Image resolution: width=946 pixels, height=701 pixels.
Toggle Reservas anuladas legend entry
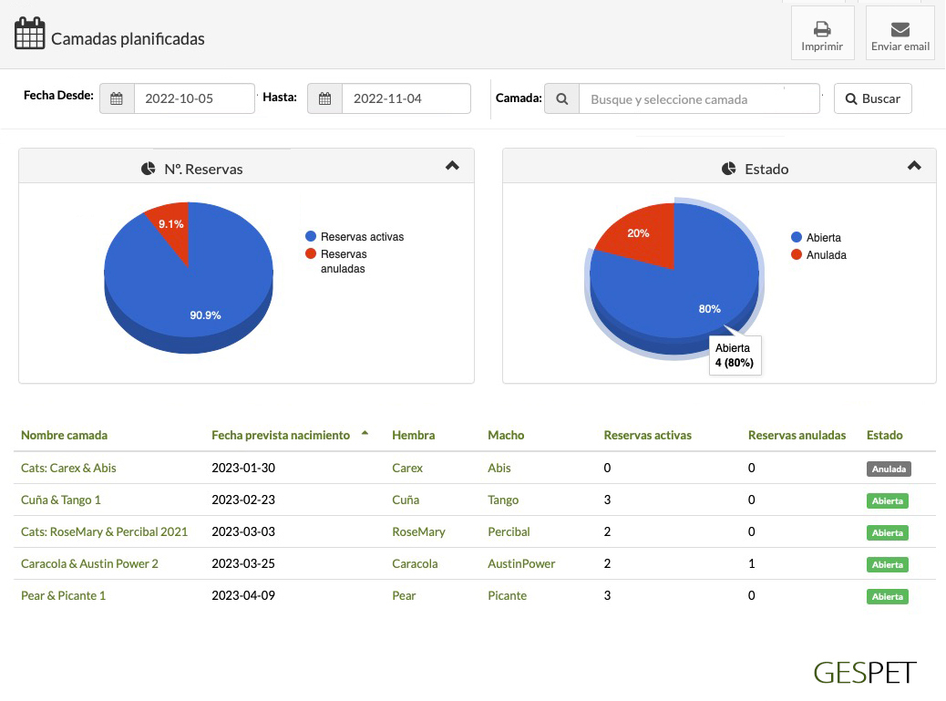pos(344,262)
